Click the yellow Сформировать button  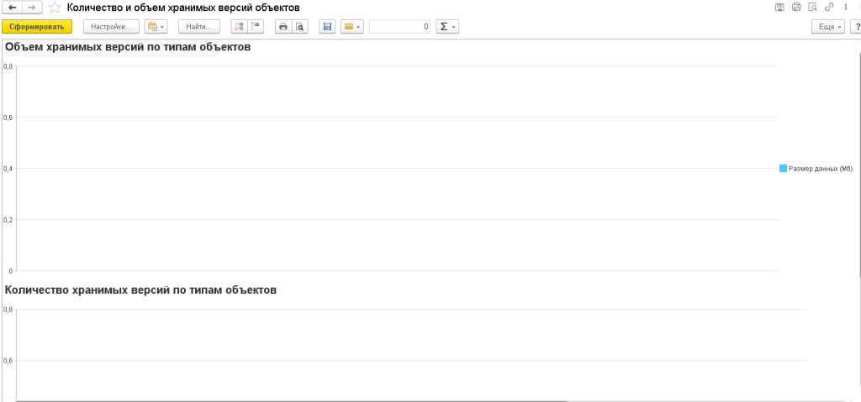[x=37, y=26]
